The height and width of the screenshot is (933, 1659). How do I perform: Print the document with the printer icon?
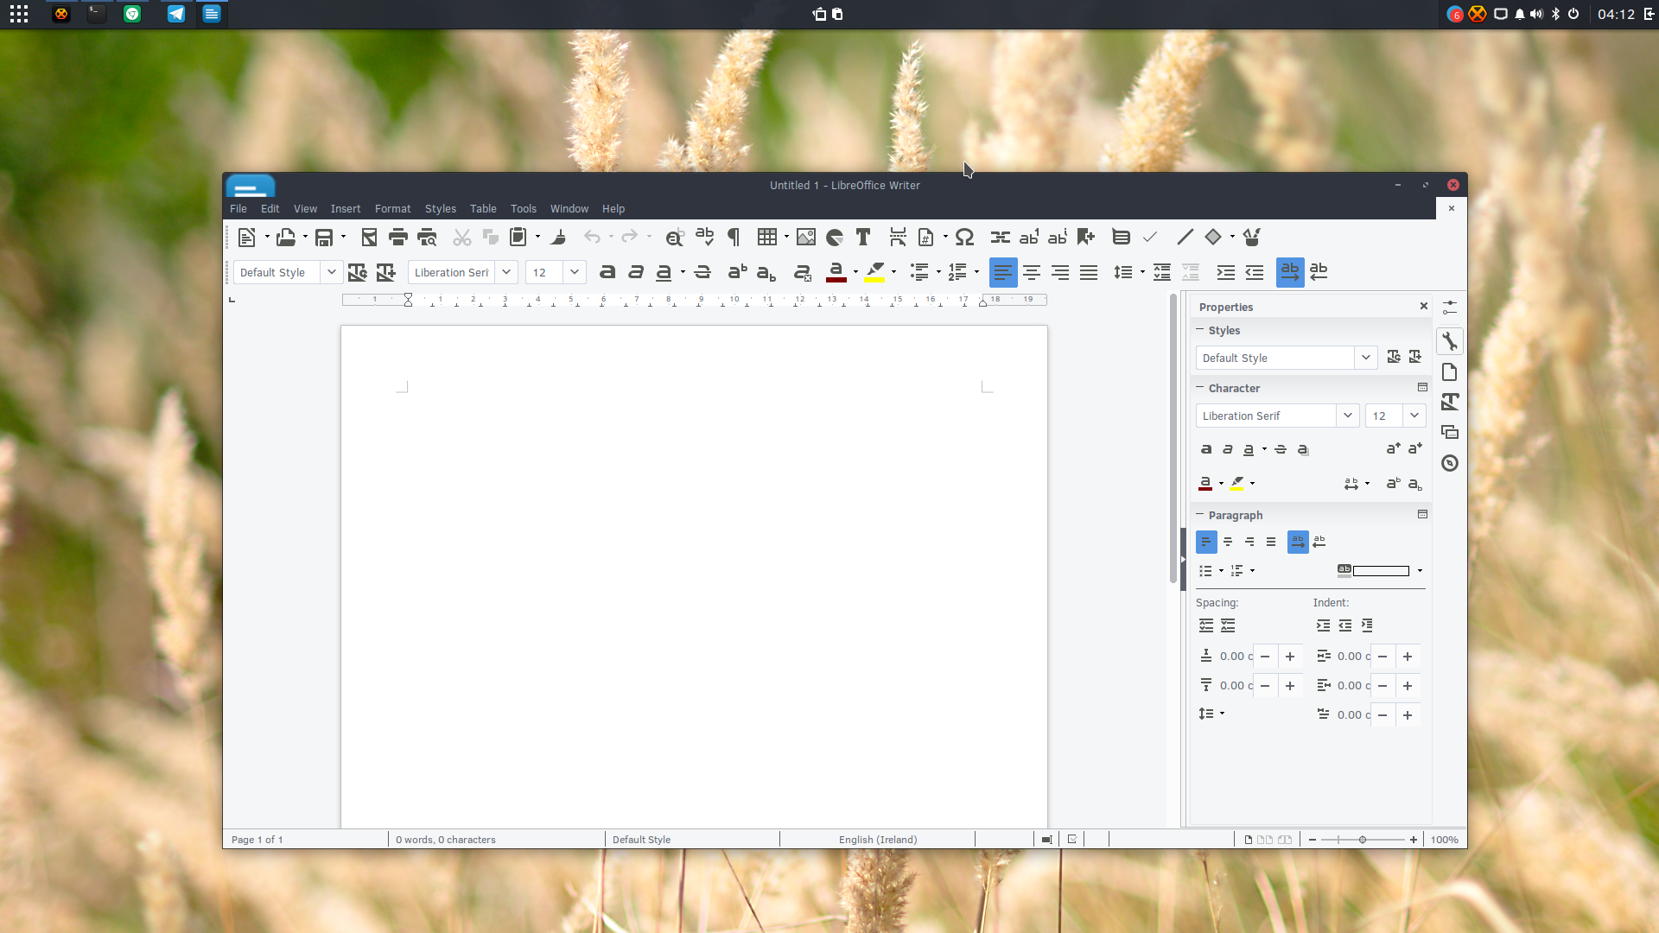click(397, 237)
